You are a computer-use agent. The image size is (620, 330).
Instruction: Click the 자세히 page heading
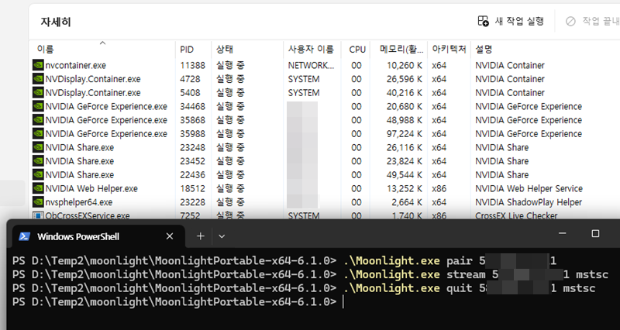(x=56, y=22)
